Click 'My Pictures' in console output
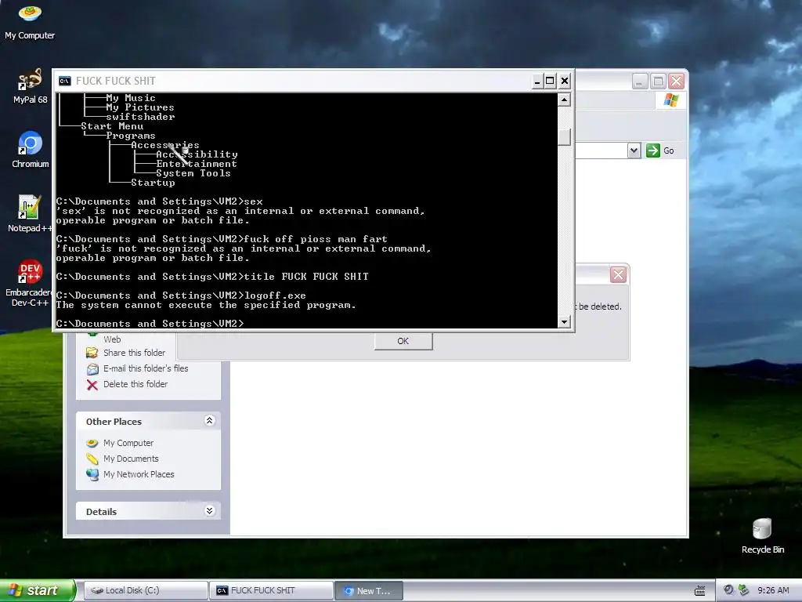Viewport: 802px width, 602px height. click(140, 107)
